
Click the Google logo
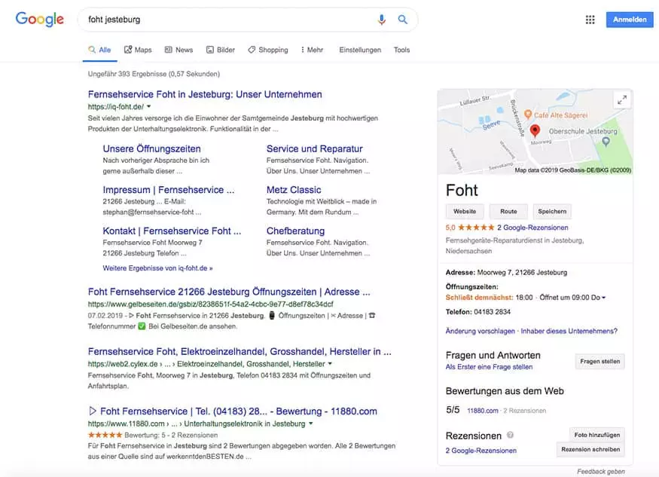click(39, 20)
